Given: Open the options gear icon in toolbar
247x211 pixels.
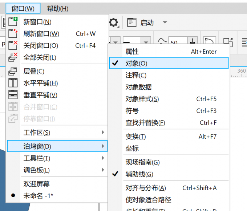Looking at the screenshot, I should click(114, 23).
